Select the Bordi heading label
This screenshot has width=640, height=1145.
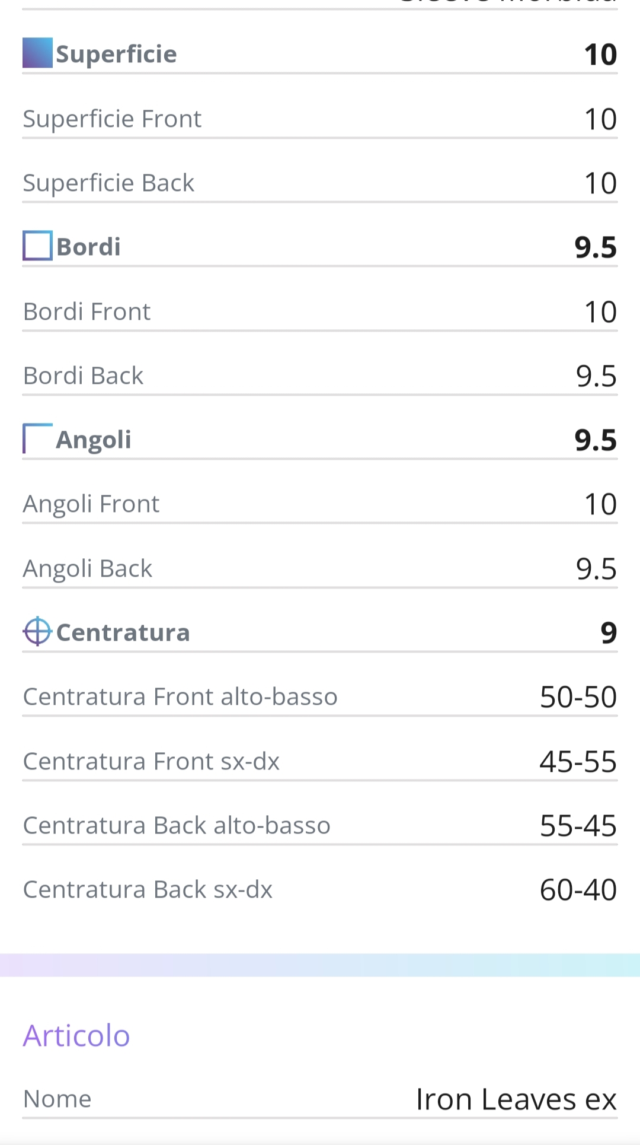pos(88,247)
